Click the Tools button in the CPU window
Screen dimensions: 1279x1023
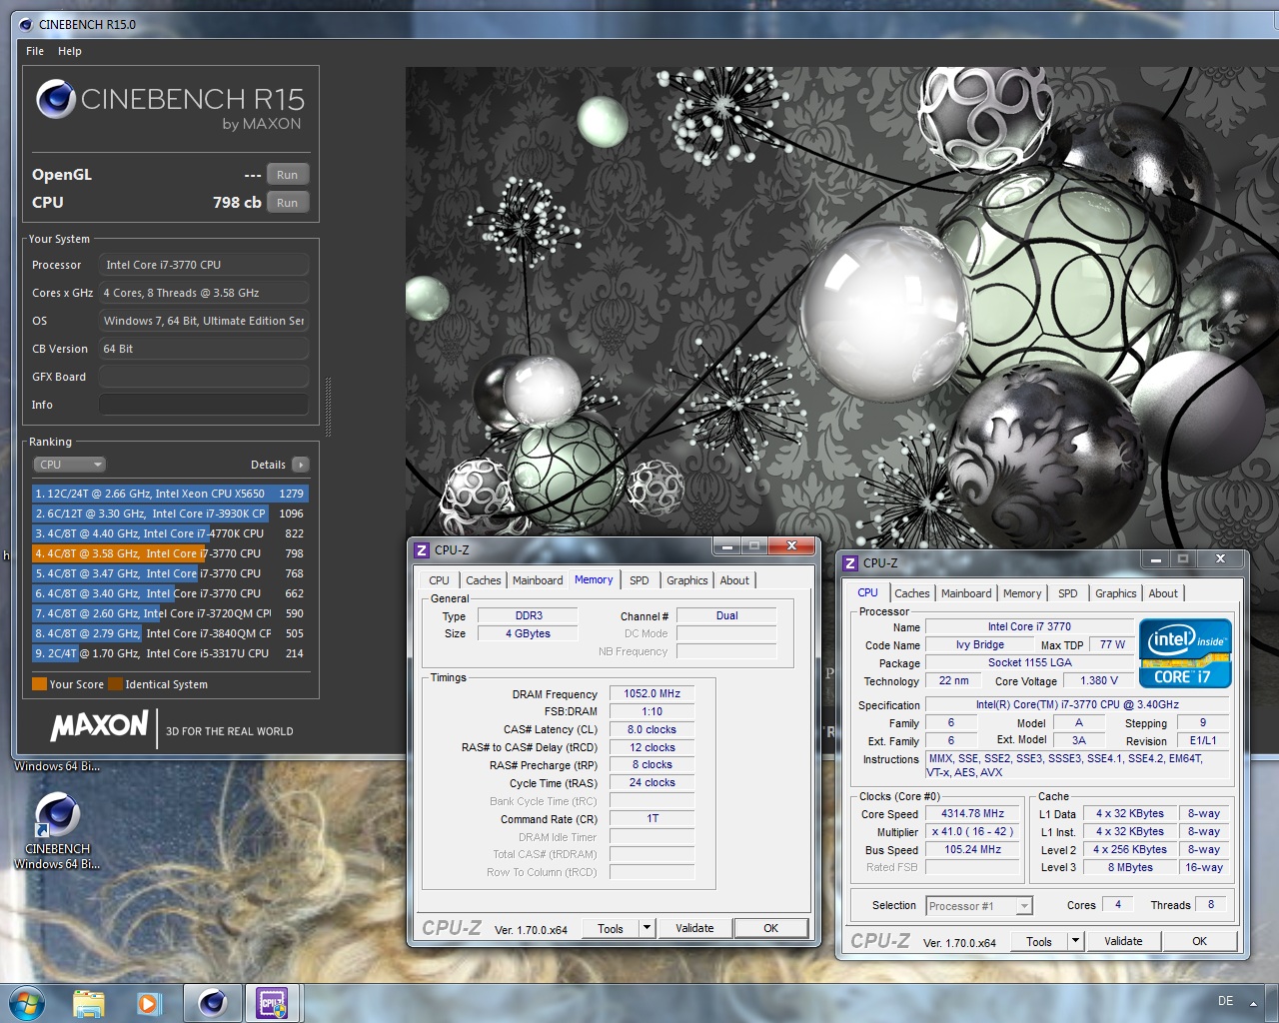point(1039,941)
